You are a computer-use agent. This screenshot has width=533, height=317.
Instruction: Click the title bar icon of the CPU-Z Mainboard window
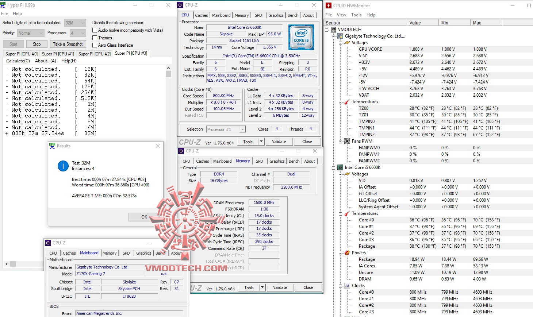tap(48, 243)
